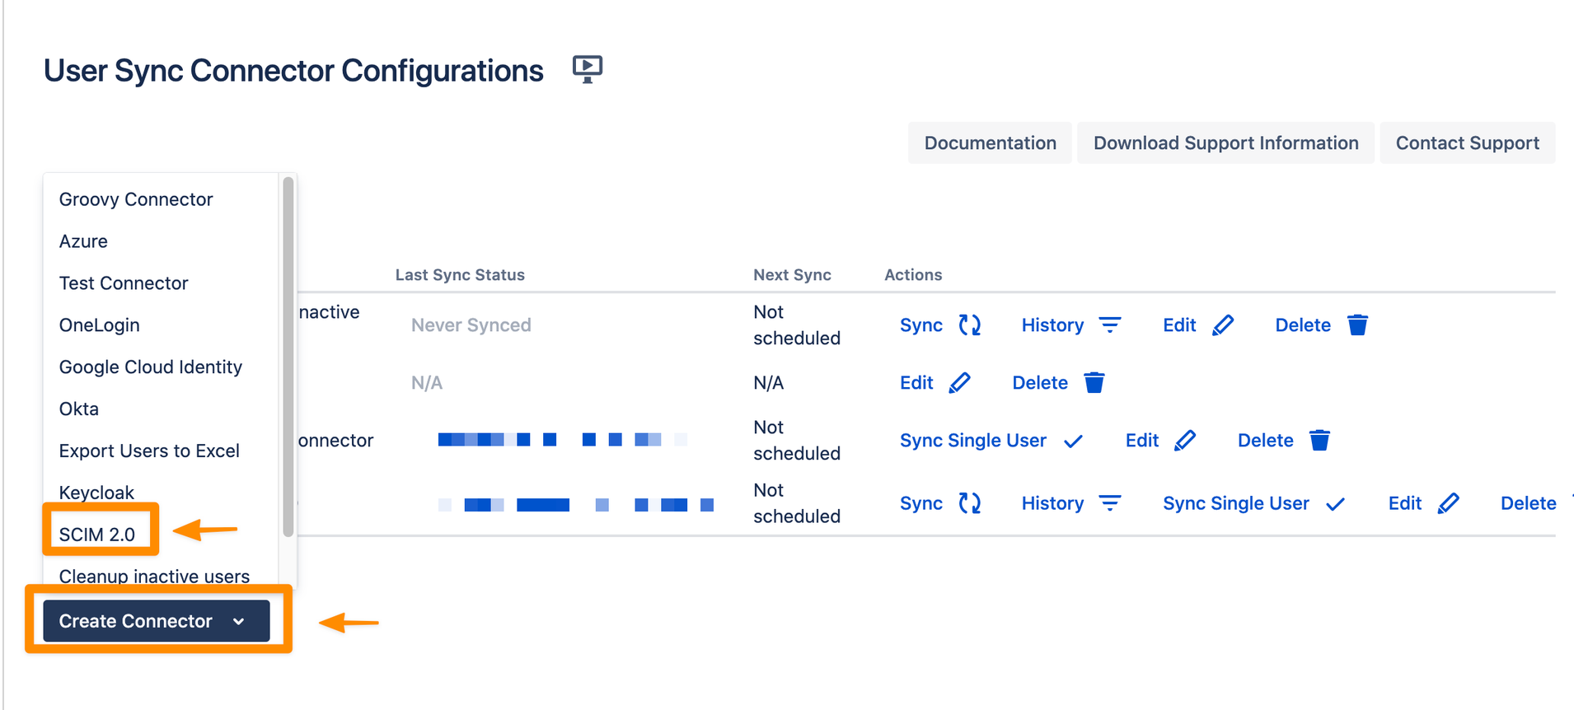This screenshot has height=710, width=1574.
Task: Open History for Never Synced connector
Action: (x=1052, y=325)
